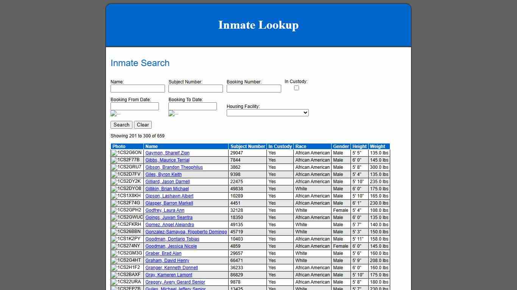Click the Inmate Lookup page banner

[x=258, y=25]
